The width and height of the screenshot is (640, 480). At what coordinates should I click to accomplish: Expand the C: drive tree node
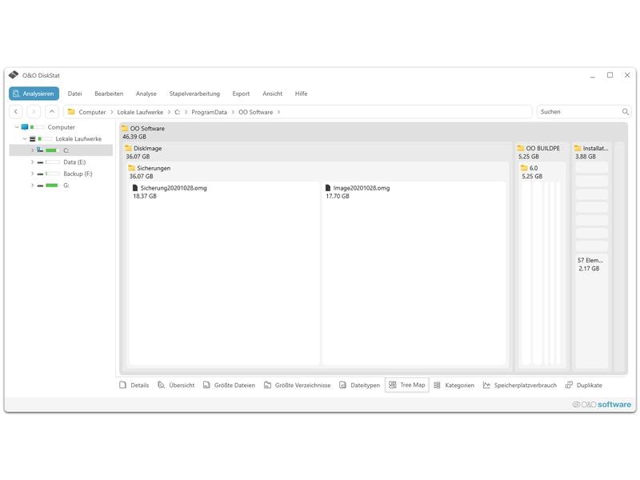[x=32, y=150]
